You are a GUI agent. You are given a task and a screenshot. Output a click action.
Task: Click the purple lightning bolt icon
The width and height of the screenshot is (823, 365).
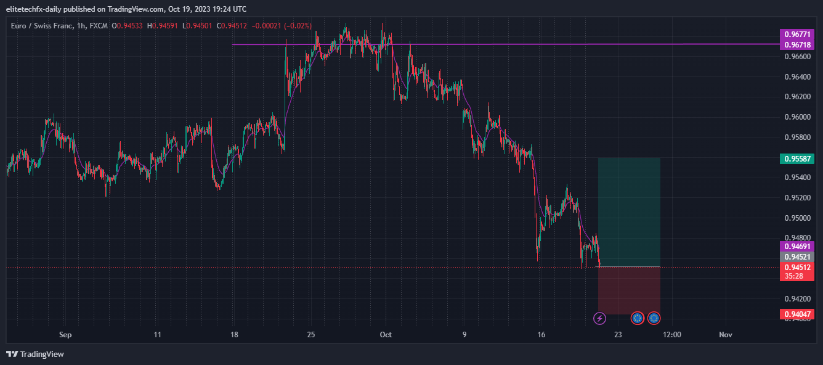point(599,318)
